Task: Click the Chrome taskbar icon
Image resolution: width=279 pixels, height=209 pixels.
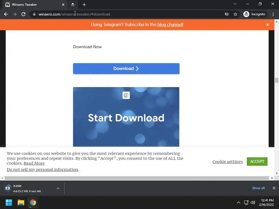Action: [33, 202]
